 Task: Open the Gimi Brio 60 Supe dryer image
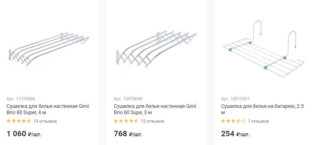click(x=156, y=48)
